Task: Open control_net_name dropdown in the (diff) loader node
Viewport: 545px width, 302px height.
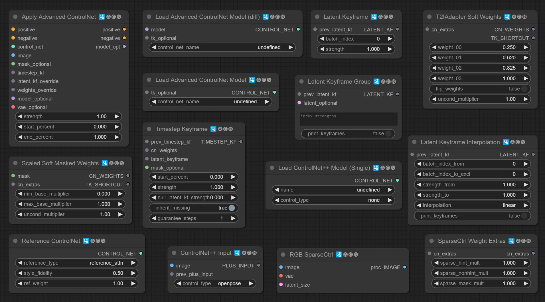Action: [x=222, y=47]
